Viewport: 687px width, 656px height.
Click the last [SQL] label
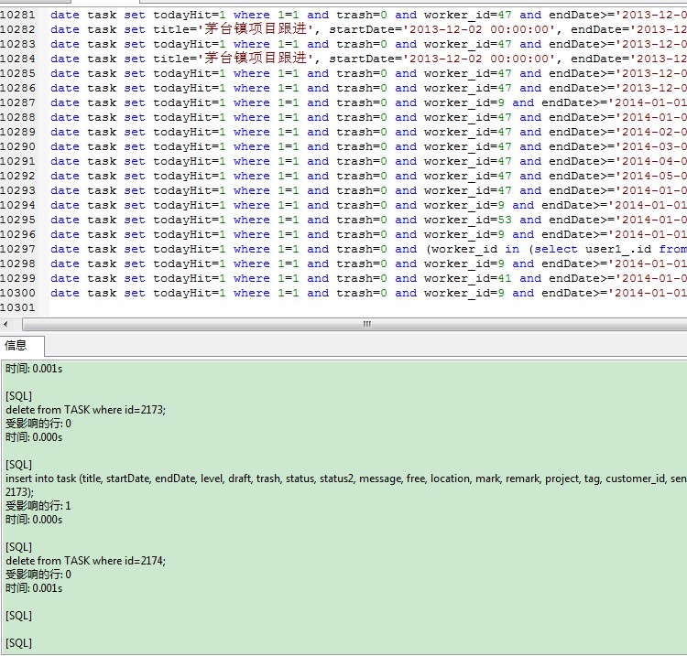tap(18, 643)
